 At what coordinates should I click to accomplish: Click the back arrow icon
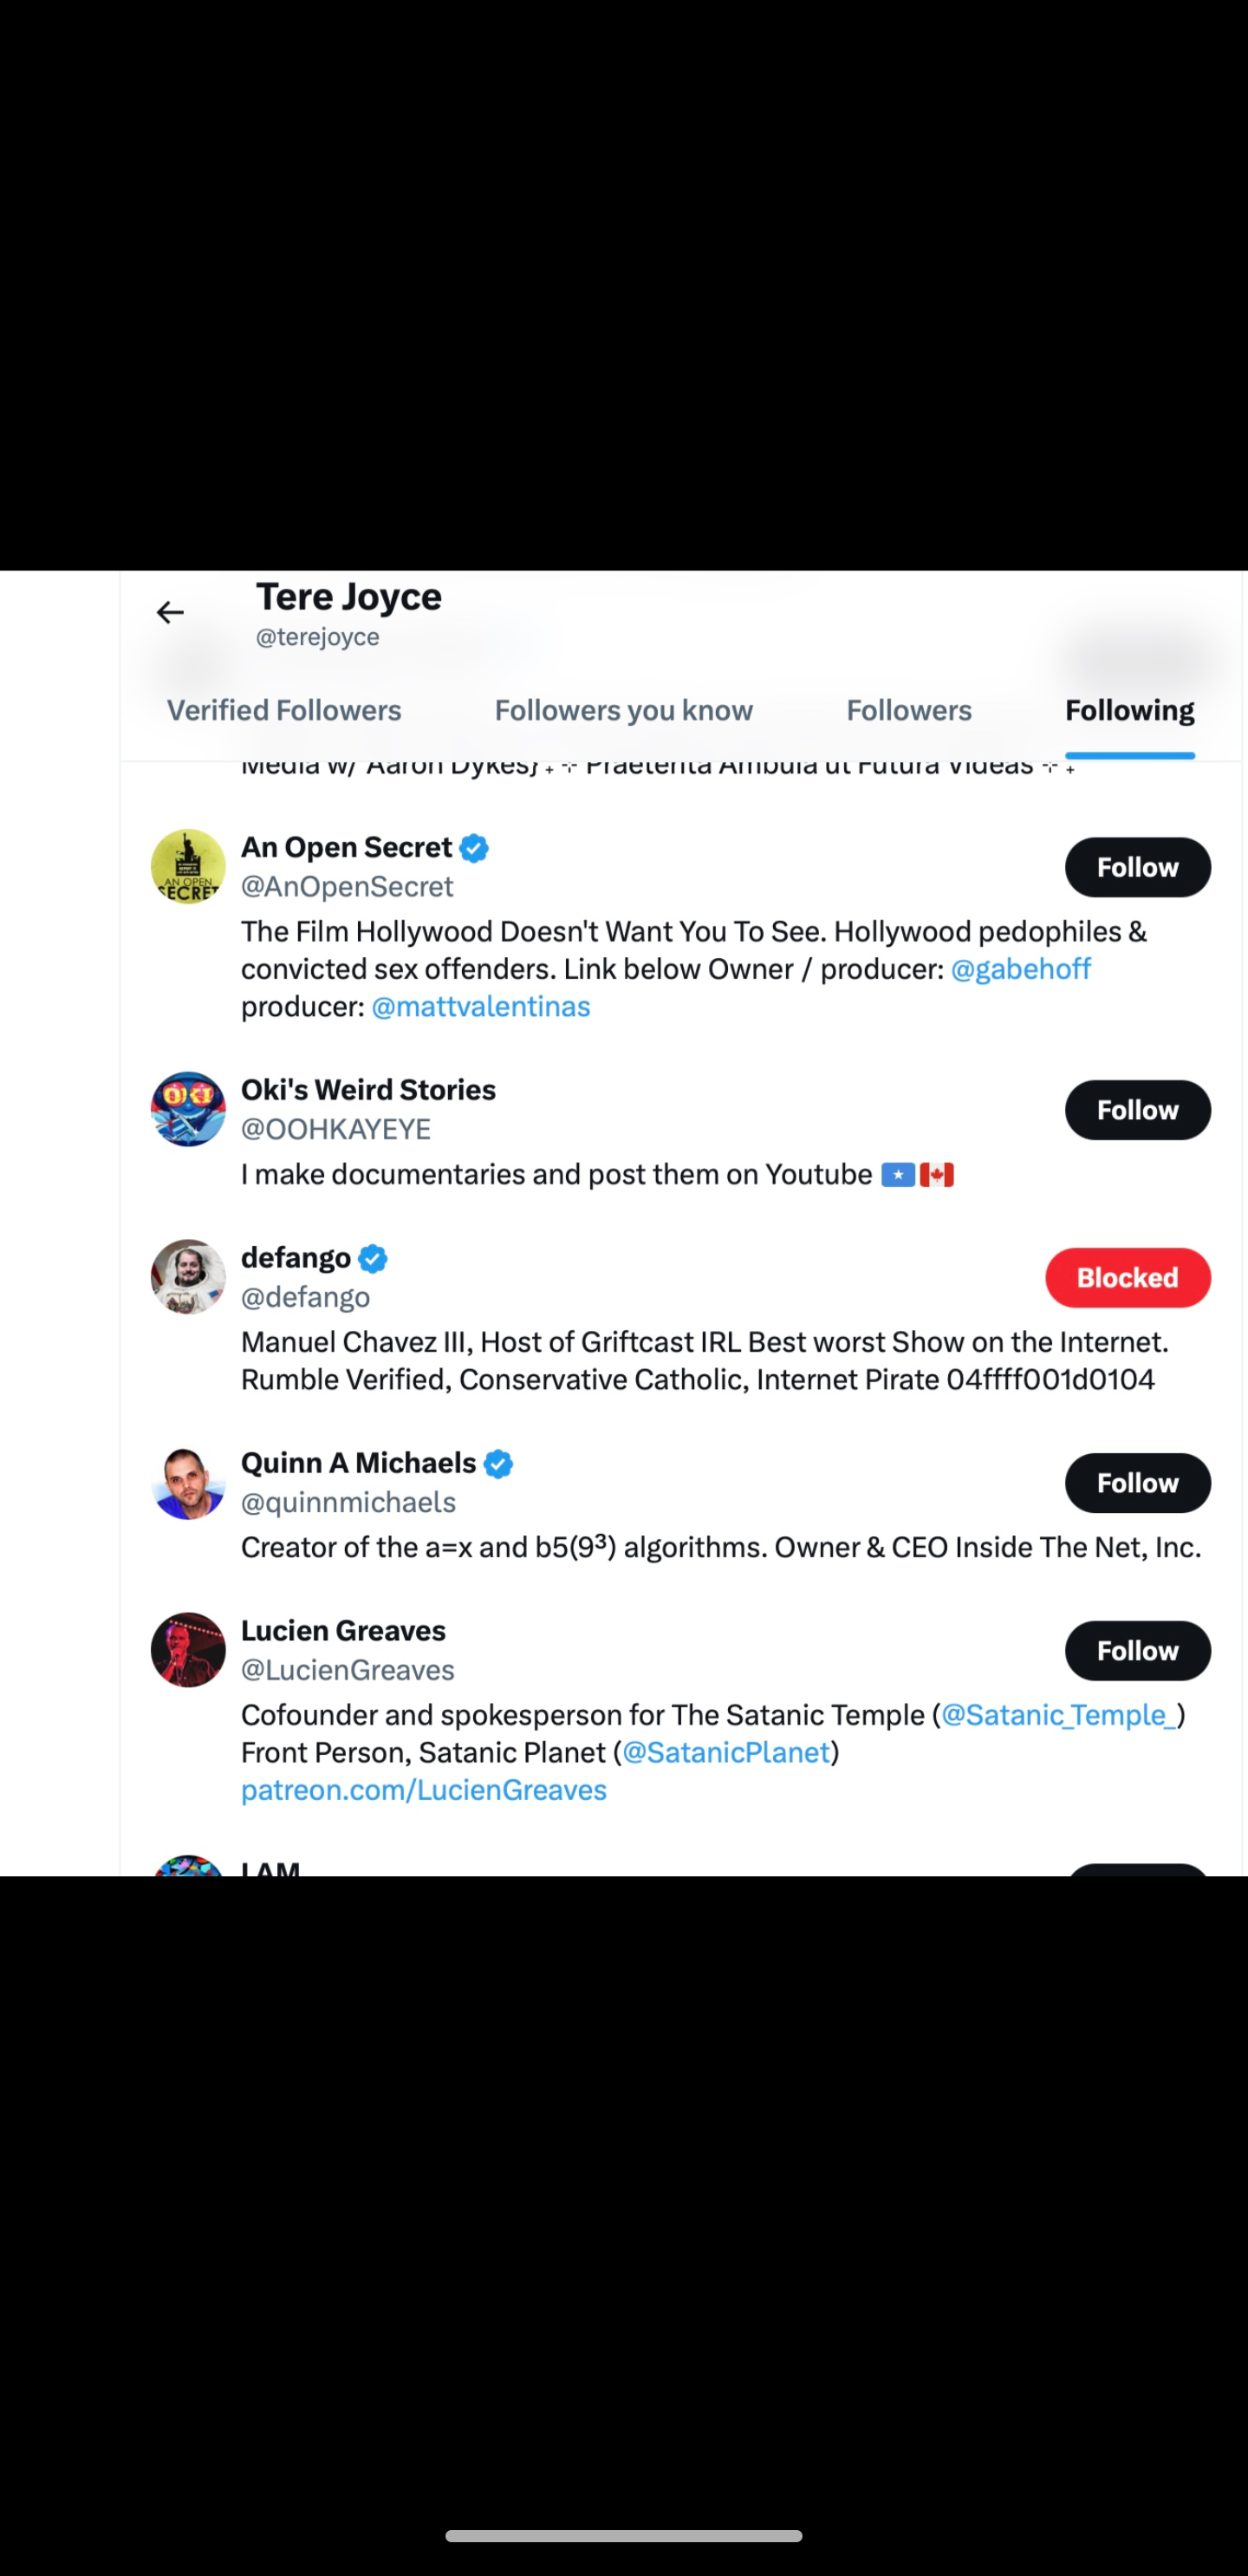pyautogui.click(x=170, y=613)
